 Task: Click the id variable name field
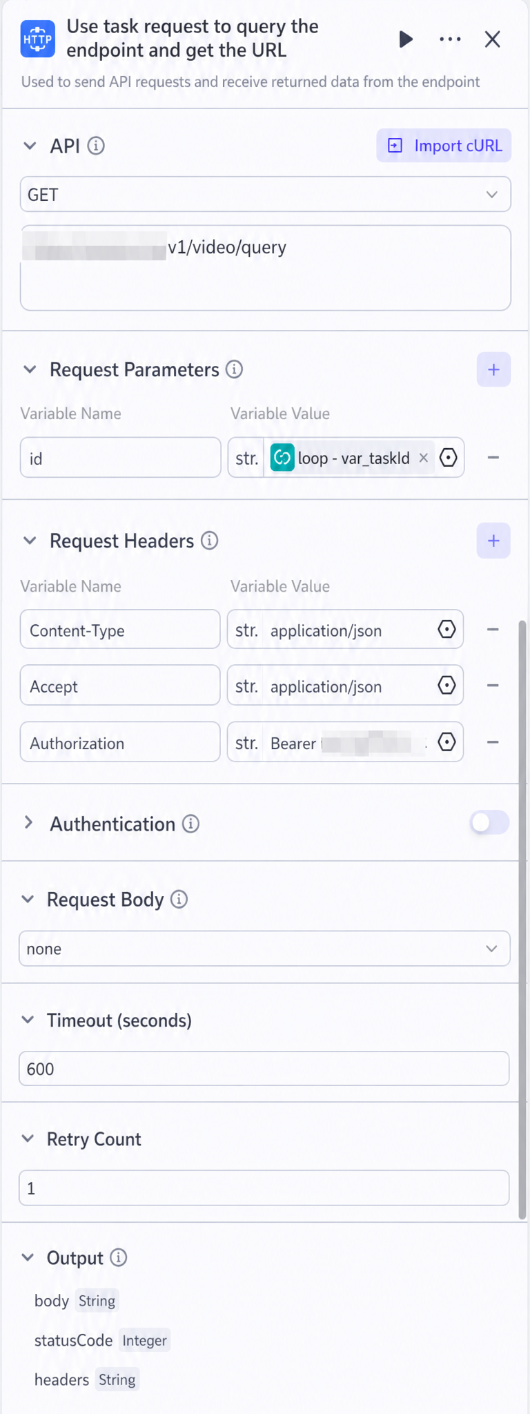click(x=121, y=458)
